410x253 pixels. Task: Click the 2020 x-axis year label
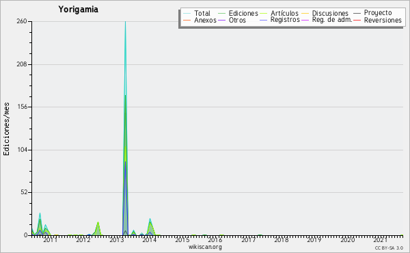(x=348, y=239)
